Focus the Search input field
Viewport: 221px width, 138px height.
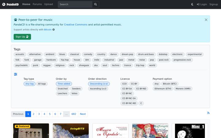coord(75,4)
